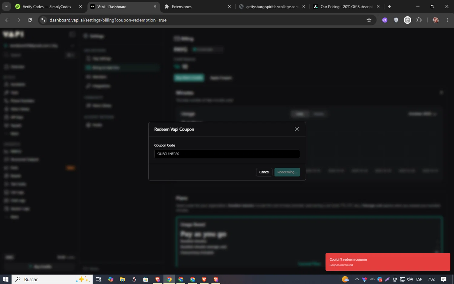Open the cloud tray icon
The height and width of the screenshot is (284, 454).
tap(372, 279)
